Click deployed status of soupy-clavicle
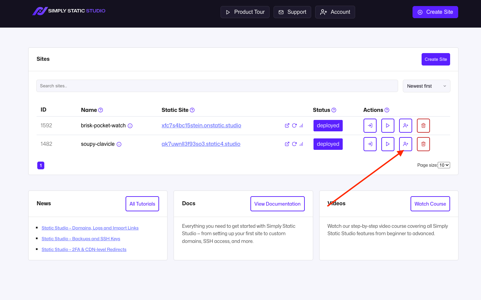Screen dimensions: 481x300 click(328, 144)
